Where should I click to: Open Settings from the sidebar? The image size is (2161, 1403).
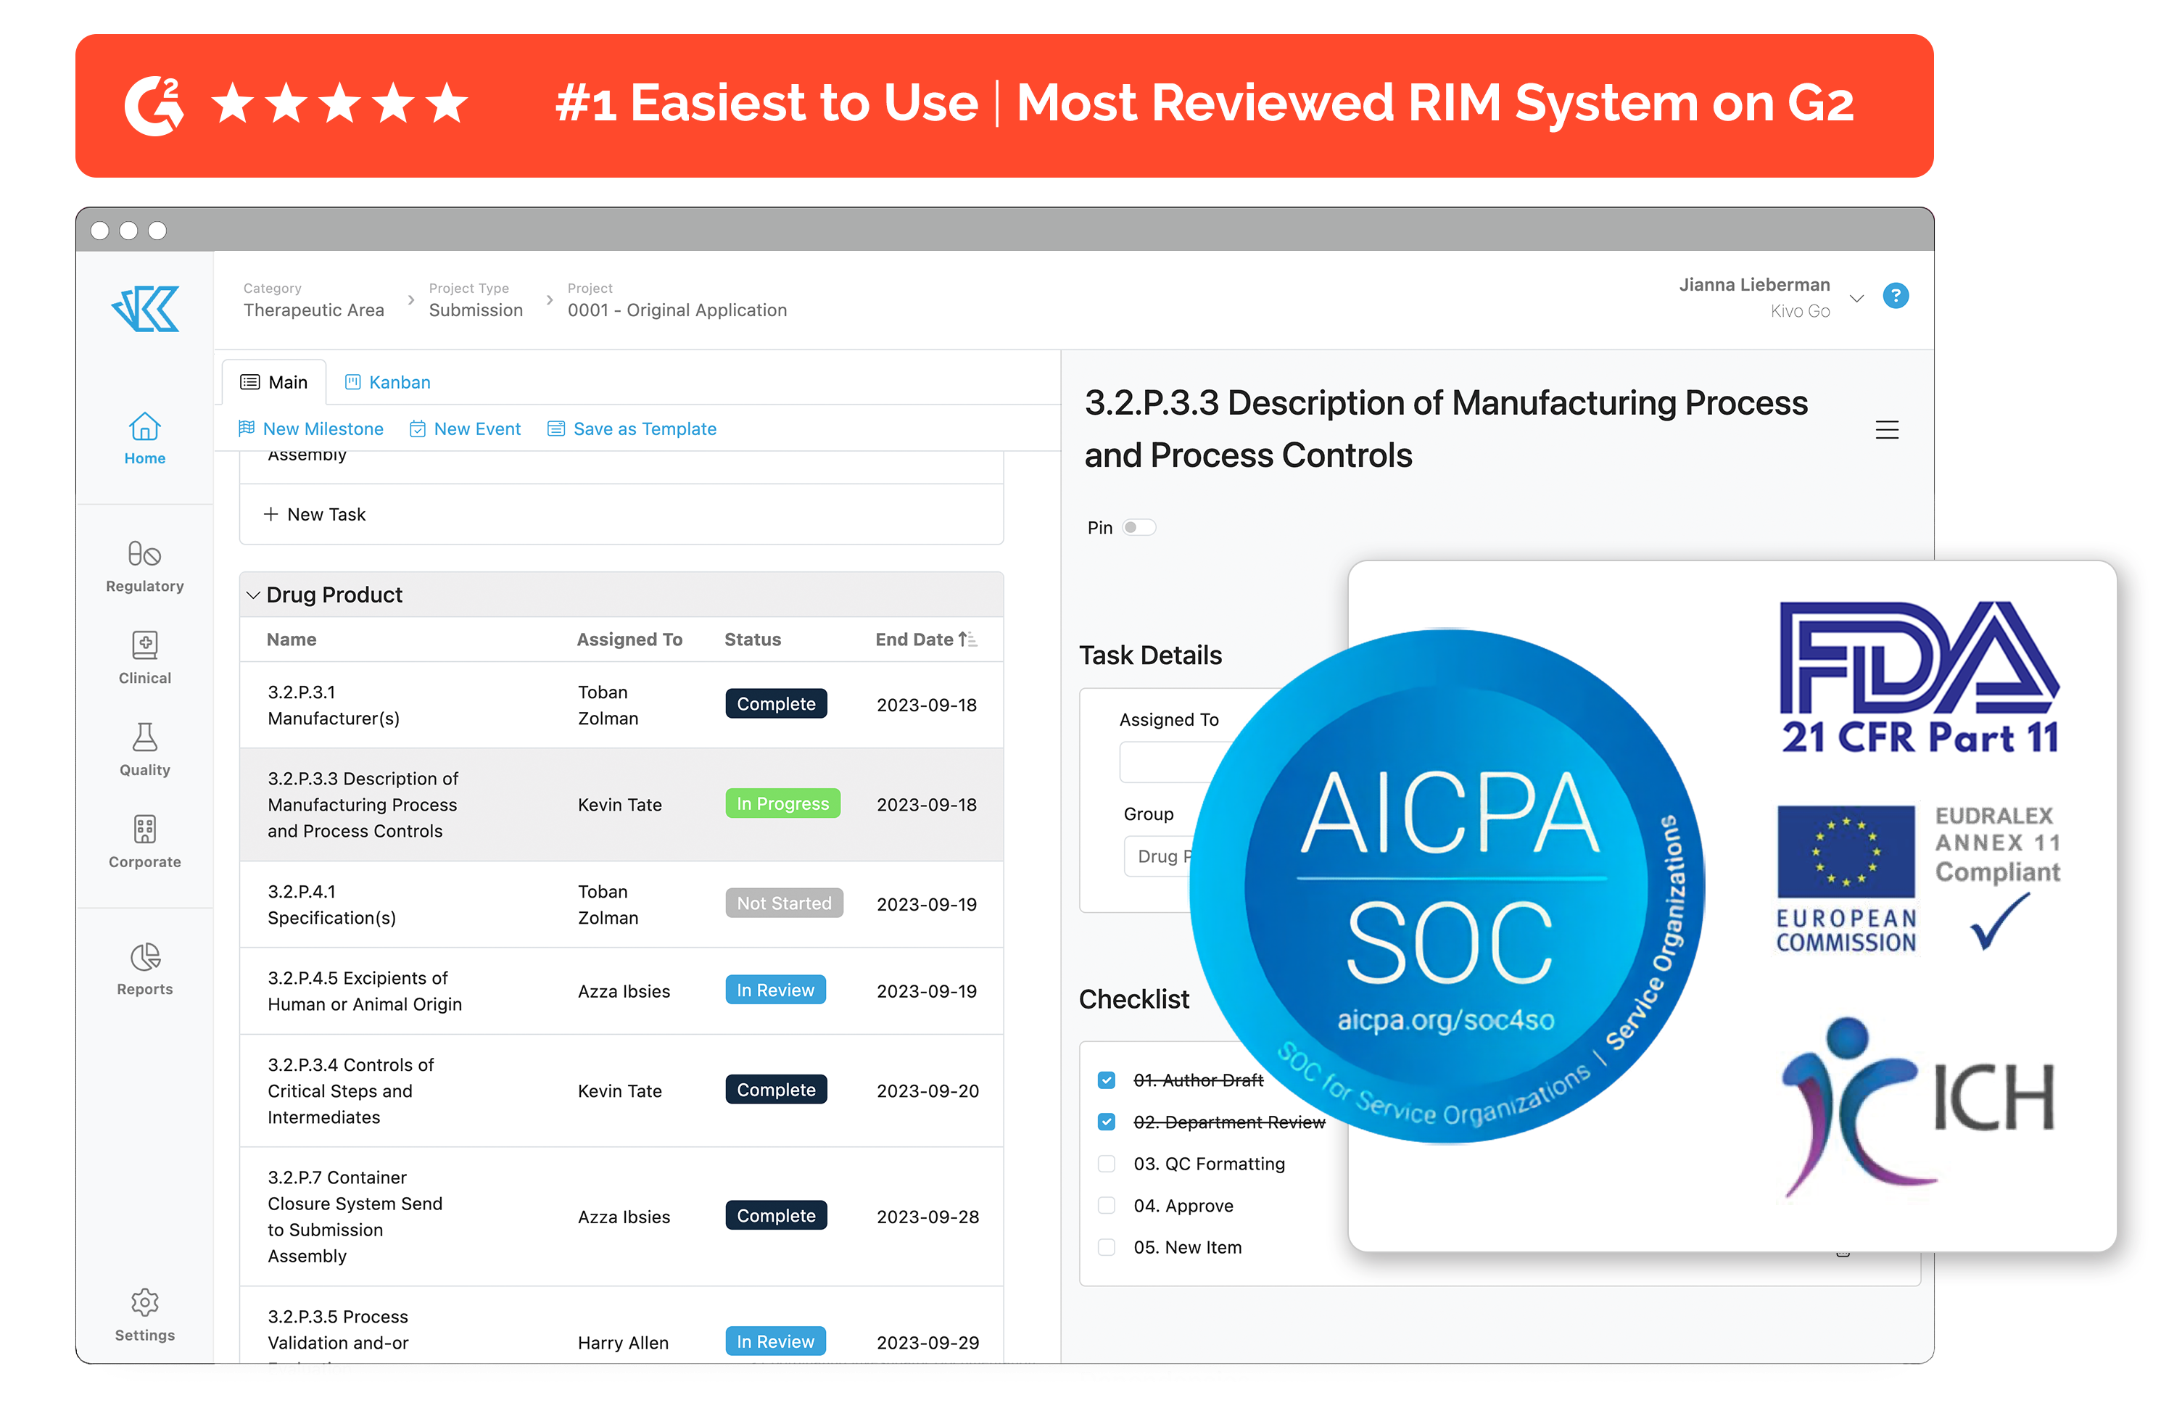144,1315
